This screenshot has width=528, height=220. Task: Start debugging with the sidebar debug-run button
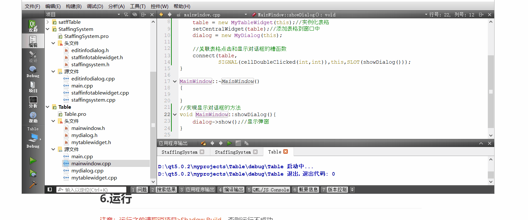coord(33,173)
